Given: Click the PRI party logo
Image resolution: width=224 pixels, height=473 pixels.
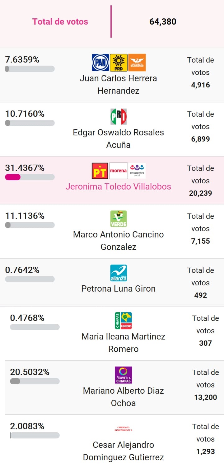Looking at the screenshot, I should (119, 117).
